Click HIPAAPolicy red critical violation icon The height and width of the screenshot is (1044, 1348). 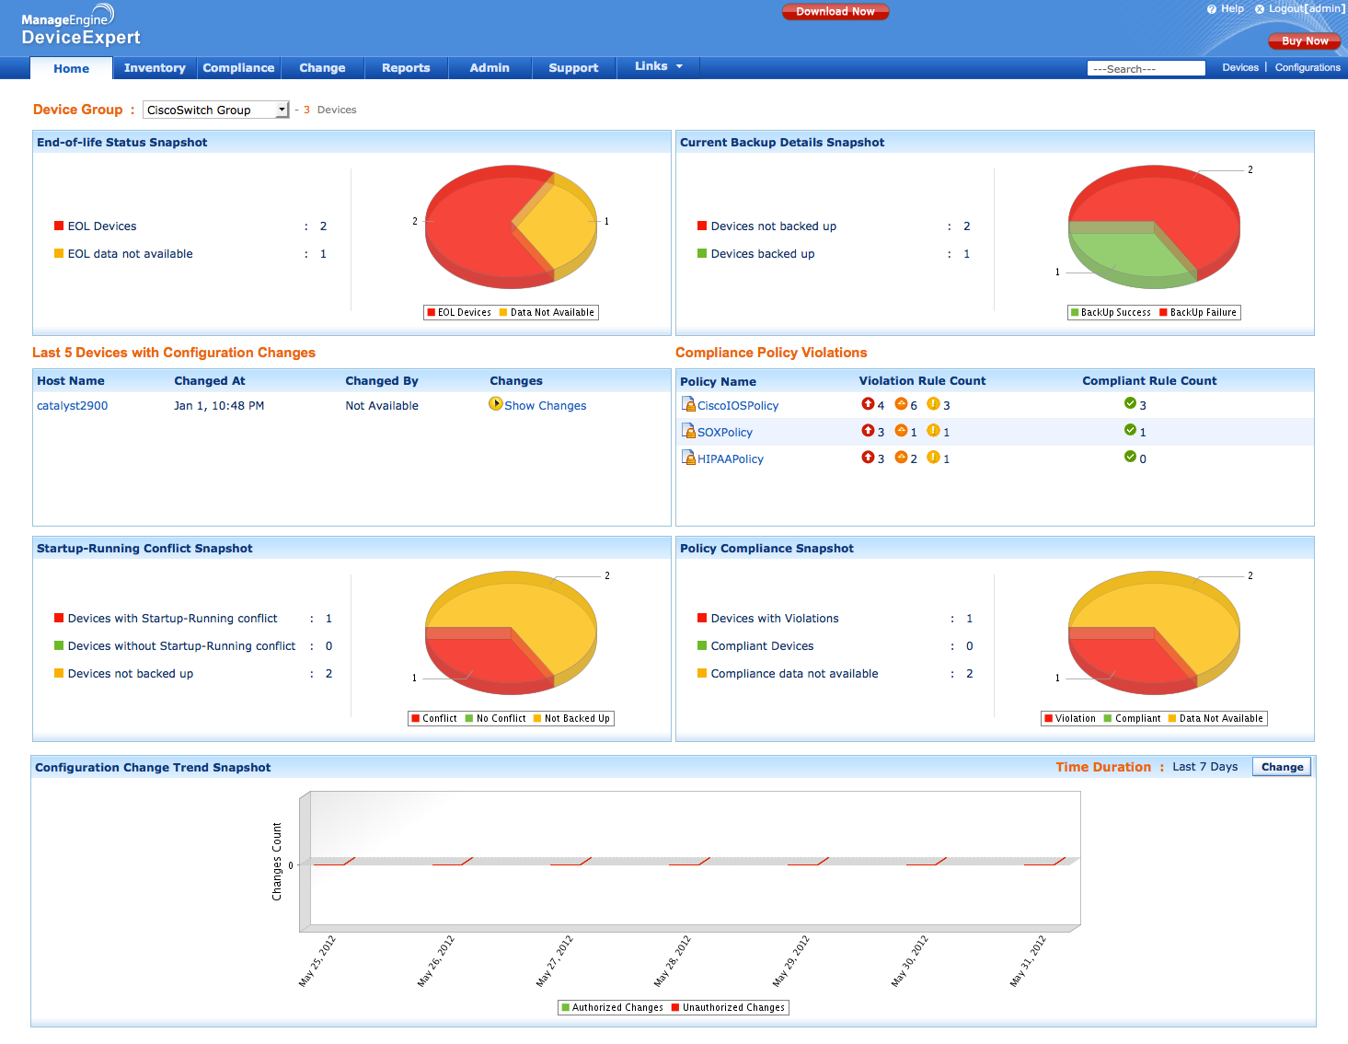(868, 457)
